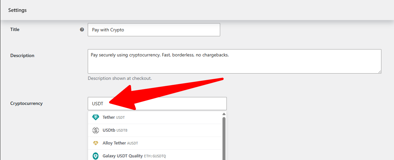The image size is (394, 160).
Task: Click the dropdown scrollbar up arrow
Action: click(x=224, y=114)
